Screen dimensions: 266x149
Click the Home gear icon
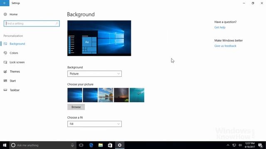[x=5, y=14]
